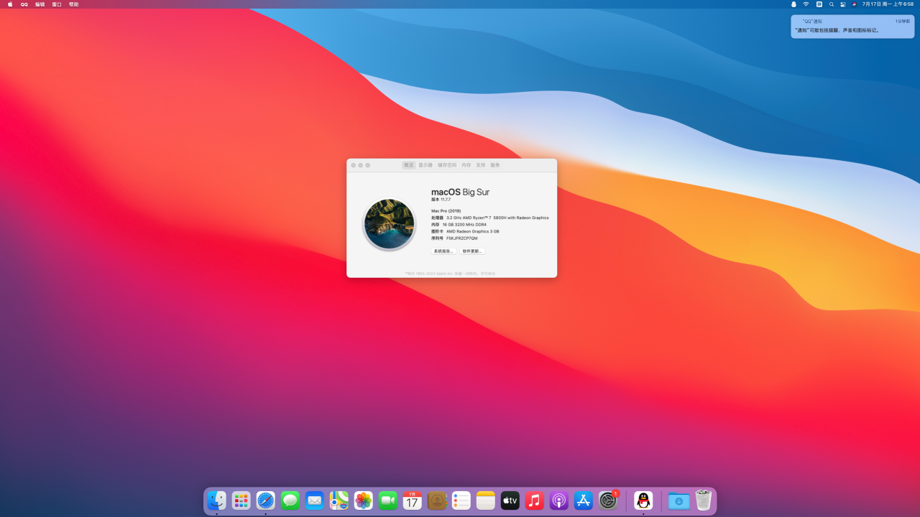Switch to the 支持 tab
This screenshot has width=920, height=517.
(x=481, y=165)
